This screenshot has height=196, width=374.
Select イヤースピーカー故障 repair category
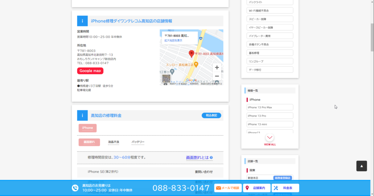270,27
